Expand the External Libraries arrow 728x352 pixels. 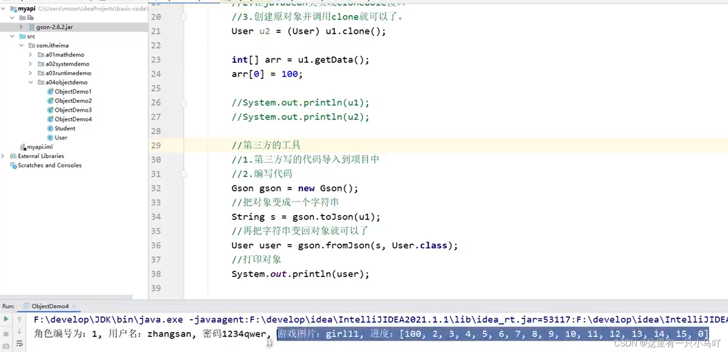(3, 156)
